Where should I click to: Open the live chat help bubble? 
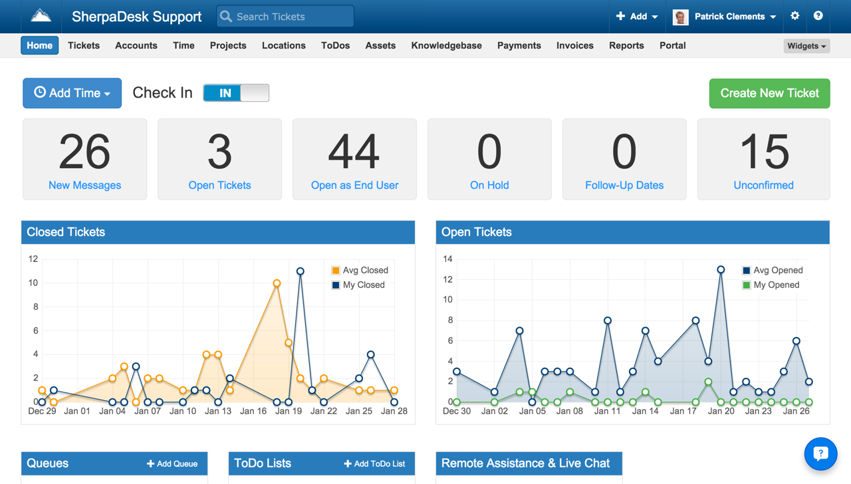click(x=820, y=453)
